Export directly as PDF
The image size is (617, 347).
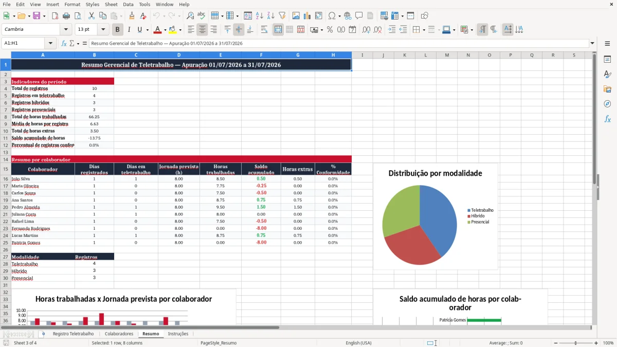(55, 16)
